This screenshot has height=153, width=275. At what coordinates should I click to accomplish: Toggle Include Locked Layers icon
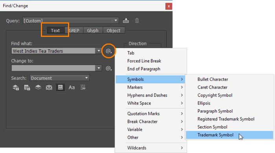point(16,87)
